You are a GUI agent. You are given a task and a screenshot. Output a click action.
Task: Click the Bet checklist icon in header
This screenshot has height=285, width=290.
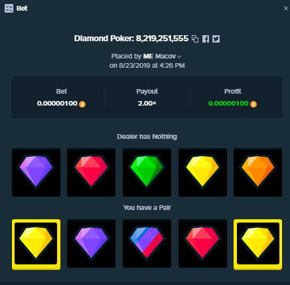pos(9,9)
